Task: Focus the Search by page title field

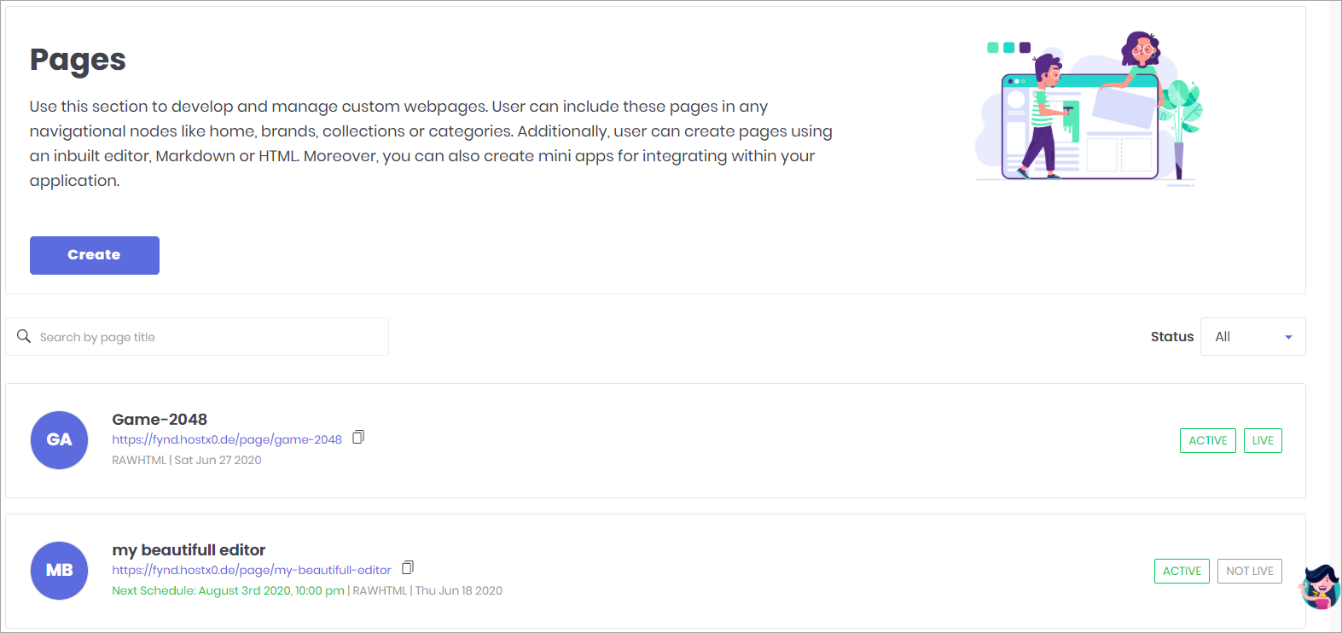Action: tap(197, 337)
